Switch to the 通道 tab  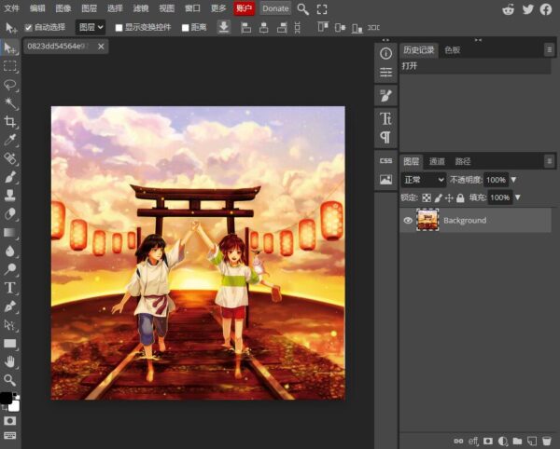tap(437, 161)
